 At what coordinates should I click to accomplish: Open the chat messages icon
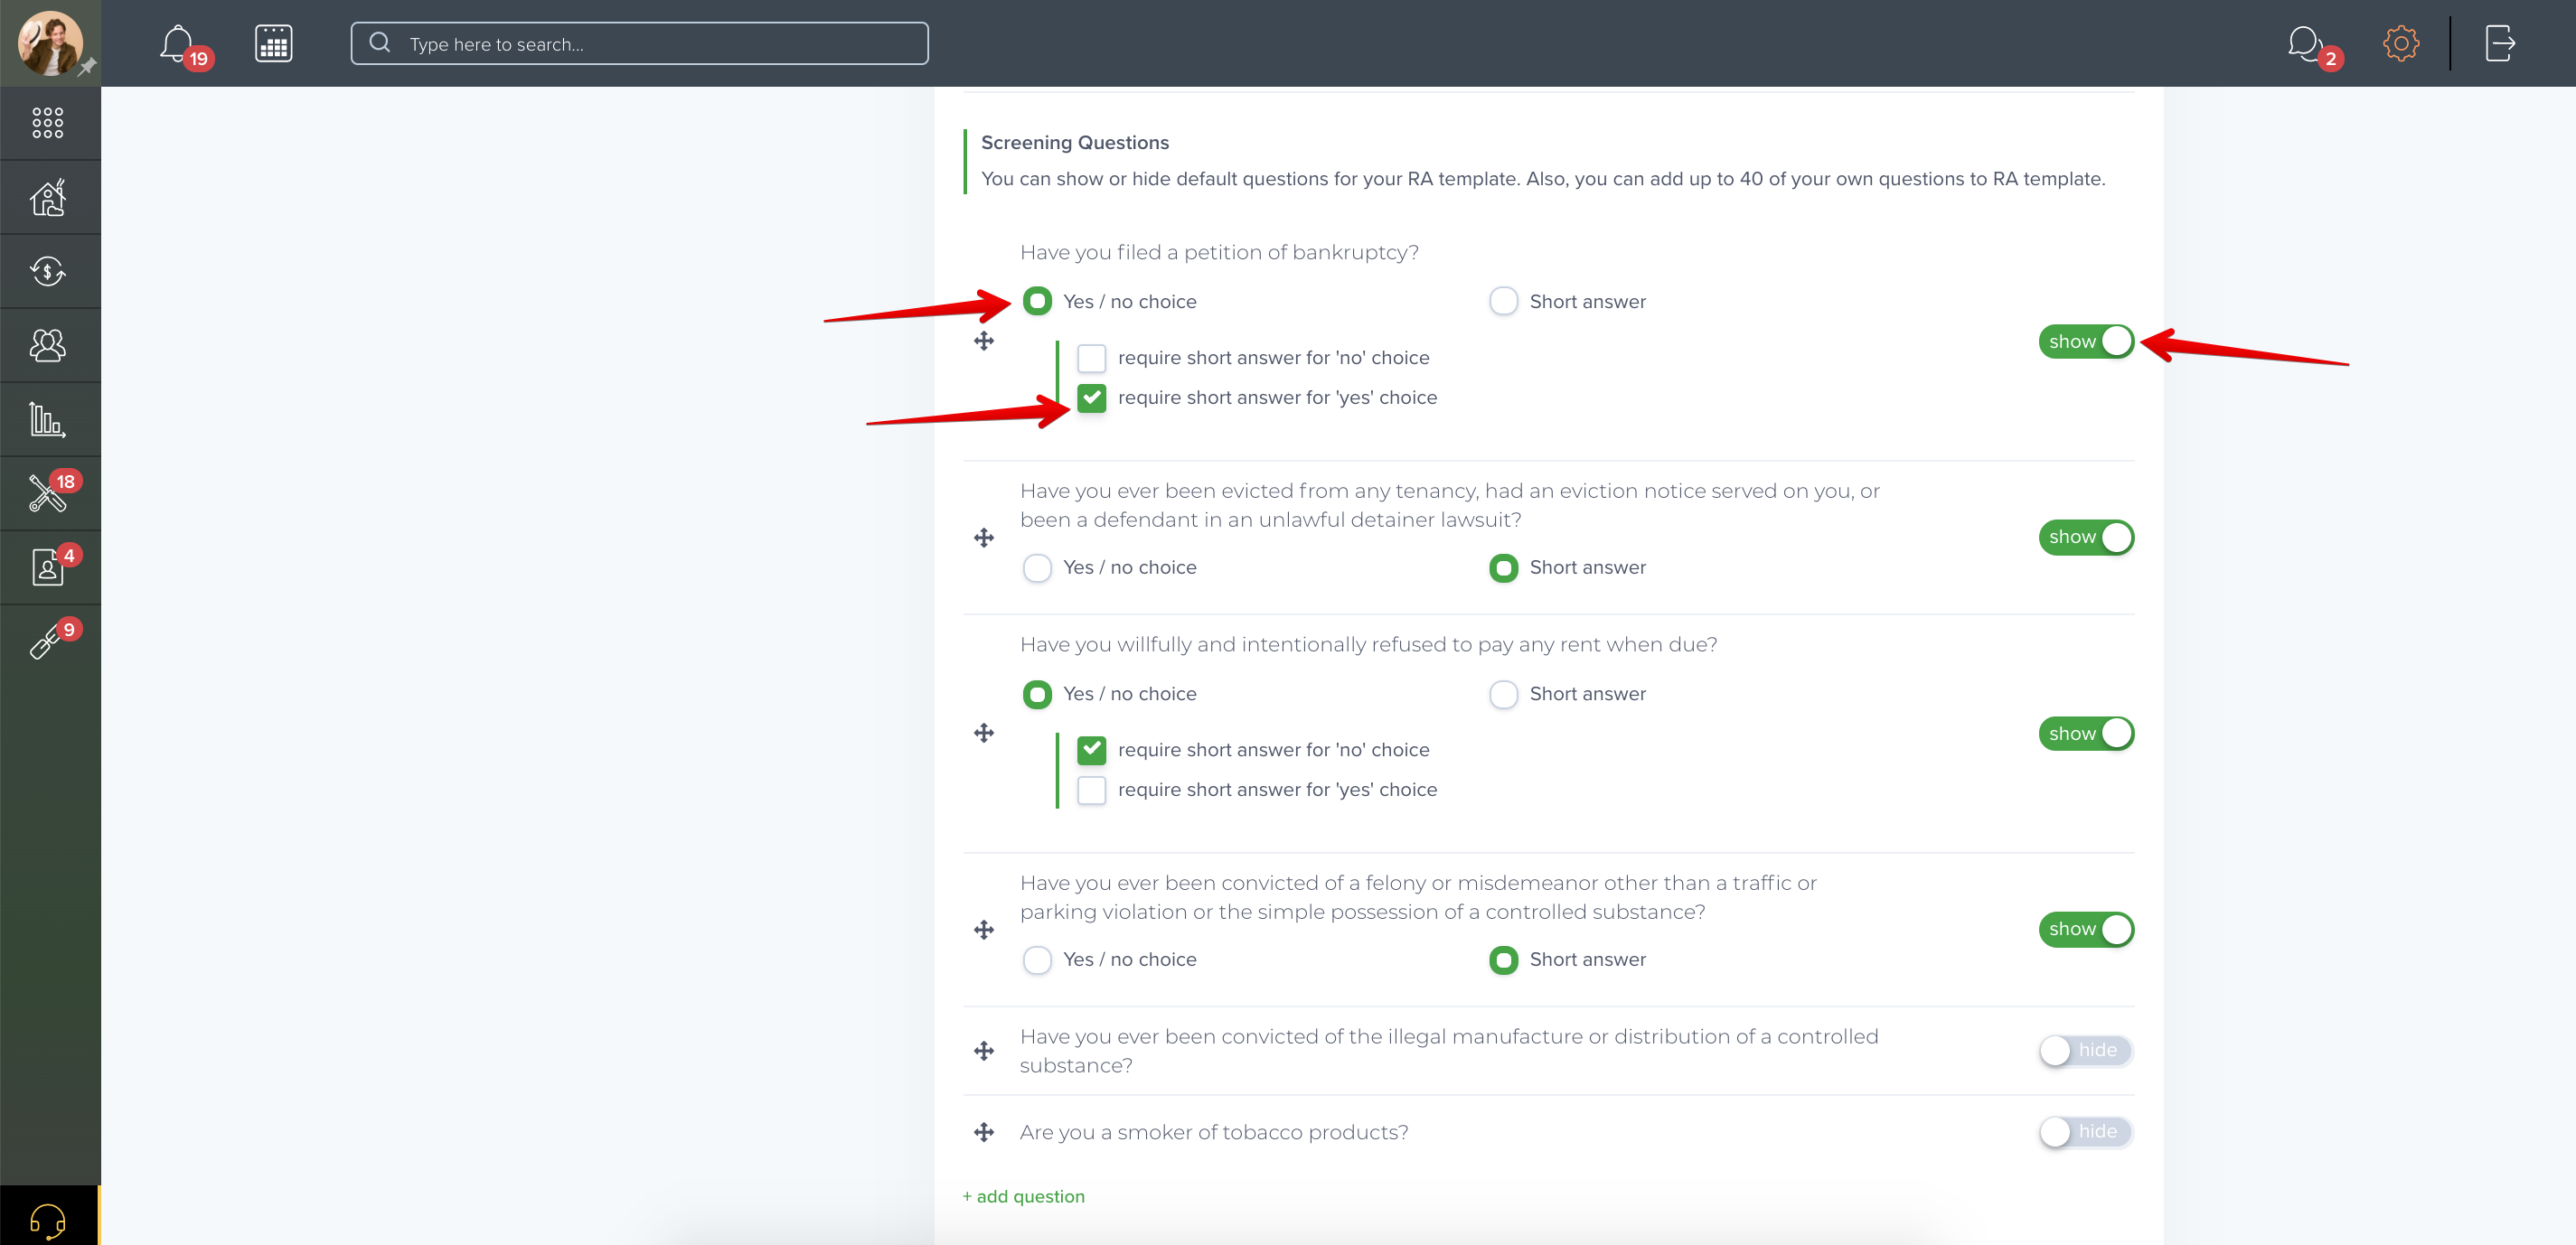click(x=2305, y=43)
